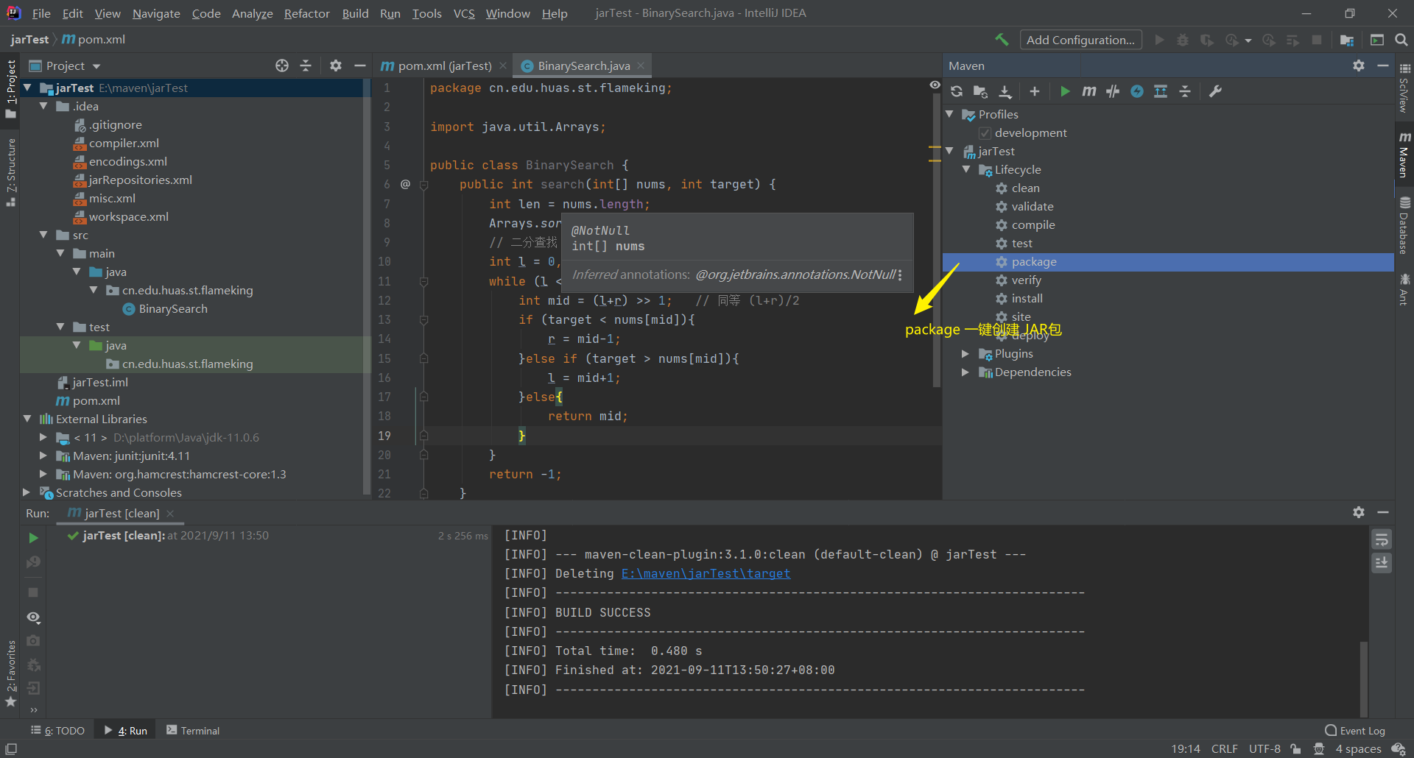
Task: Open the Run with Coverage dropdown arrow
Action: pos(1248,40)
